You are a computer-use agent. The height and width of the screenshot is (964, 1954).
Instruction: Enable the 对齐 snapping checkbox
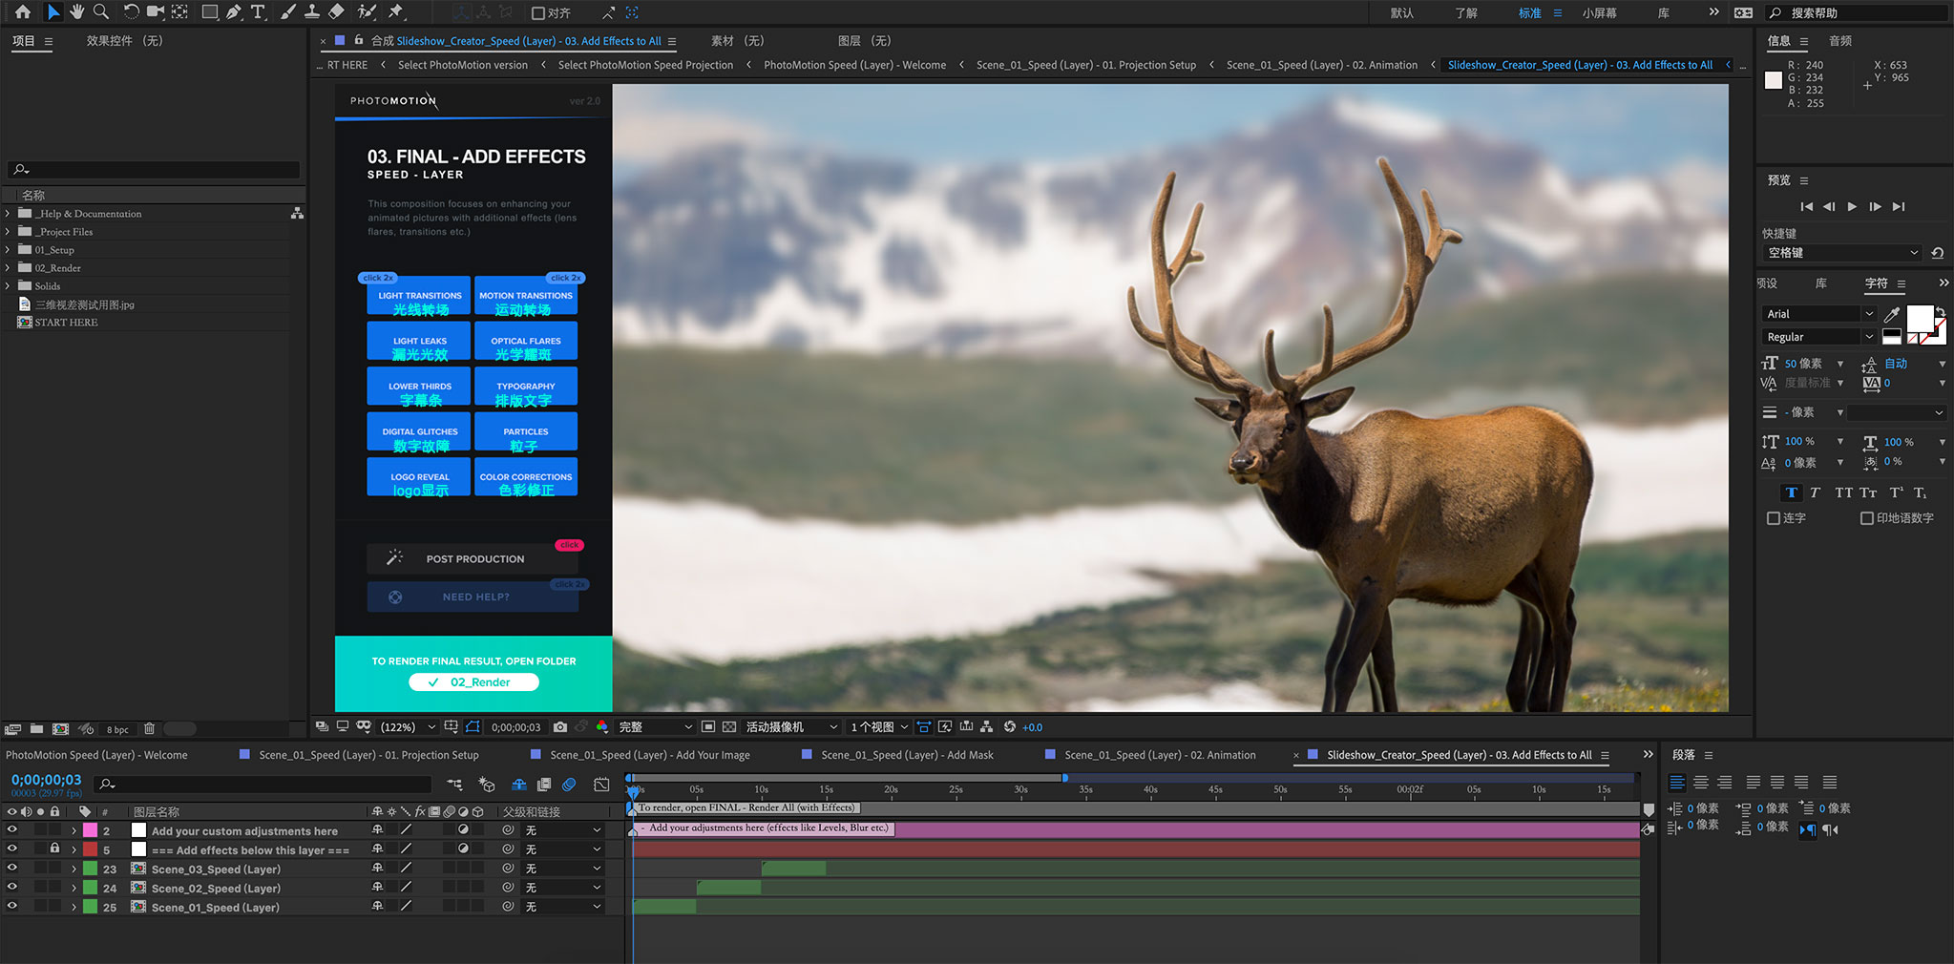(x=538, y=13)
